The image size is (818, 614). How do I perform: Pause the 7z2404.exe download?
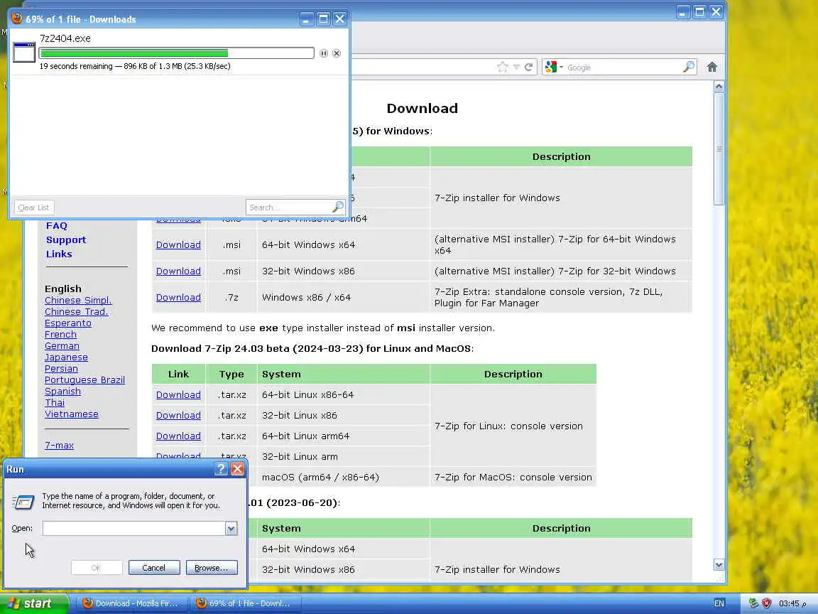[x=324, y=53]
